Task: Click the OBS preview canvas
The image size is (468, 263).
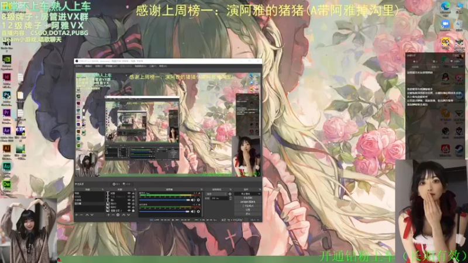Action: pyautogui.click(x=168, y=124)
